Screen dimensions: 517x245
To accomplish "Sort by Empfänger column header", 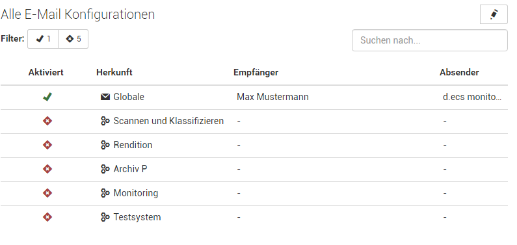I will tap(256, 72).
